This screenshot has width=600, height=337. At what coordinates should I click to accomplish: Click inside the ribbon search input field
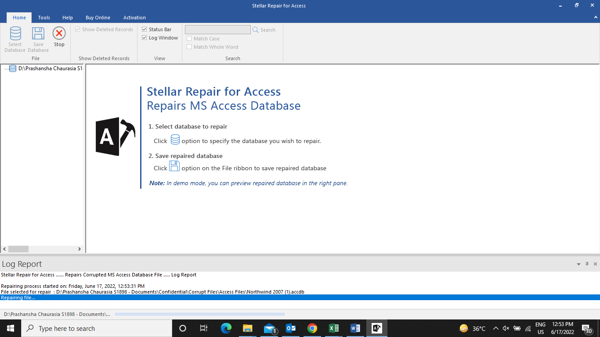[218, 29]
